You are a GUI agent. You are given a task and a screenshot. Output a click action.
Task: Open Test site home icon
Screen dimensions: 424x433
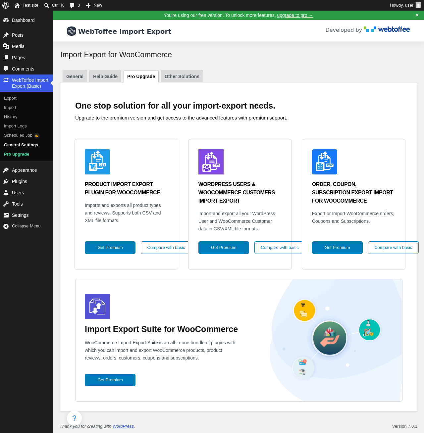pos(17,5)
